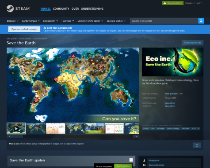Screen dimensions: 210x168
Task: Open the Categorieën dropdown menu
Action: point(50,21)
